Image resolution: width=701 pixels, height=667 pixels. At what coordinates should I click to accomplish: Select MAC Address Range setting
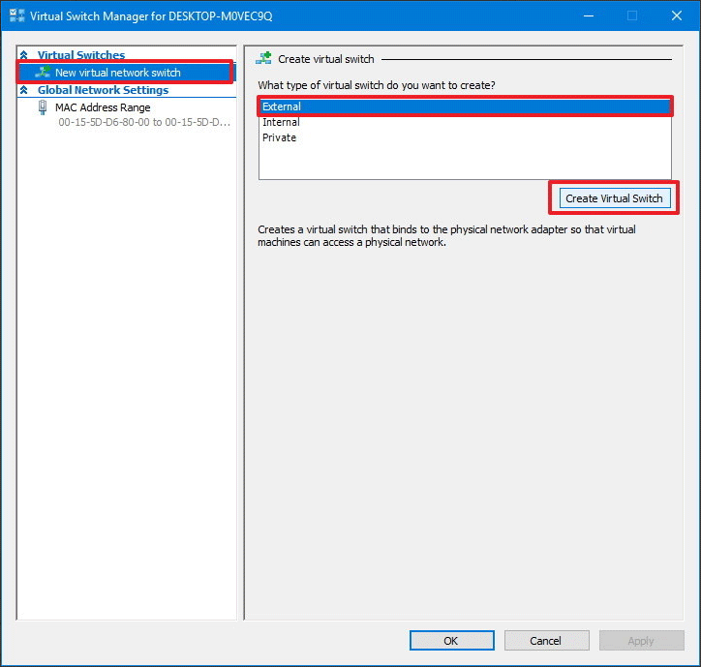pyautogui.click(x=103, y=107)
